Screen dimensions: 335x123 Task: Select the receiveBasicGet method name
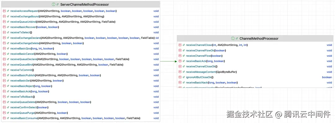[x=20, y=80]
